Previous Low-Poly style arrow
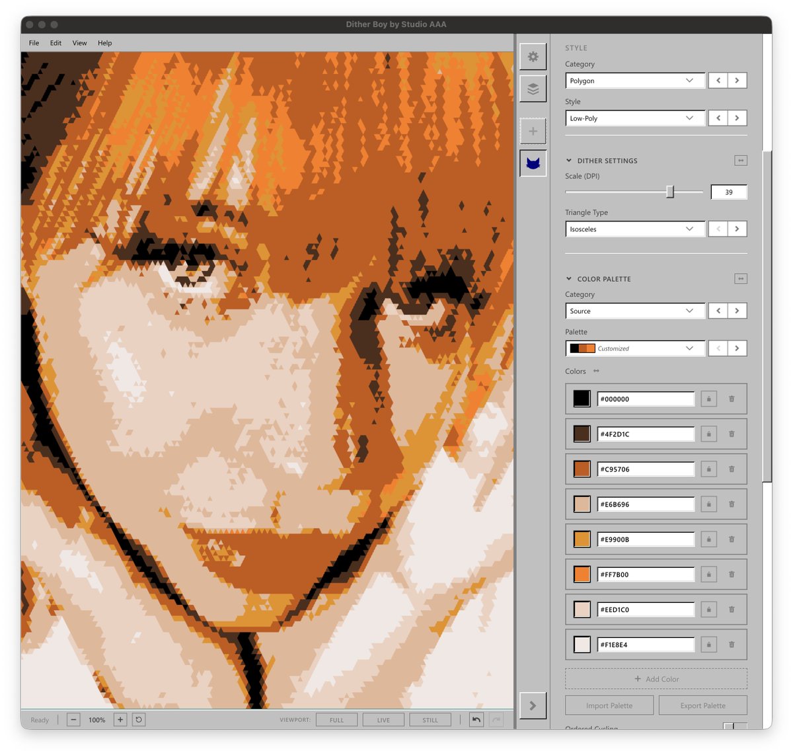The width and height of the screenshot is (793, 755). (x=718, y=118)
